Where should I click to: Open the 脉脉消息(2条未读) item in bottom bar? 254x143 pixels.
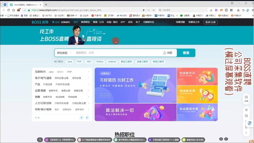(x=193, y=140)
